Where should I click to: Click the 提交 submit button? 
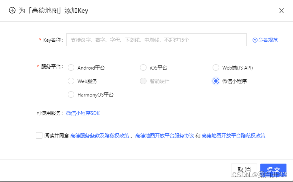click(273, 170)
